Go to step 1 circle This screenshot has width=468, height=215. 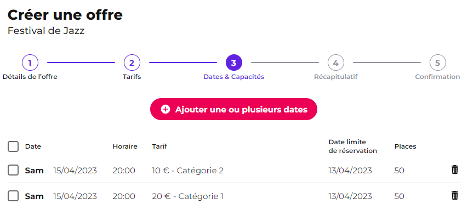(x=30, y=63)
